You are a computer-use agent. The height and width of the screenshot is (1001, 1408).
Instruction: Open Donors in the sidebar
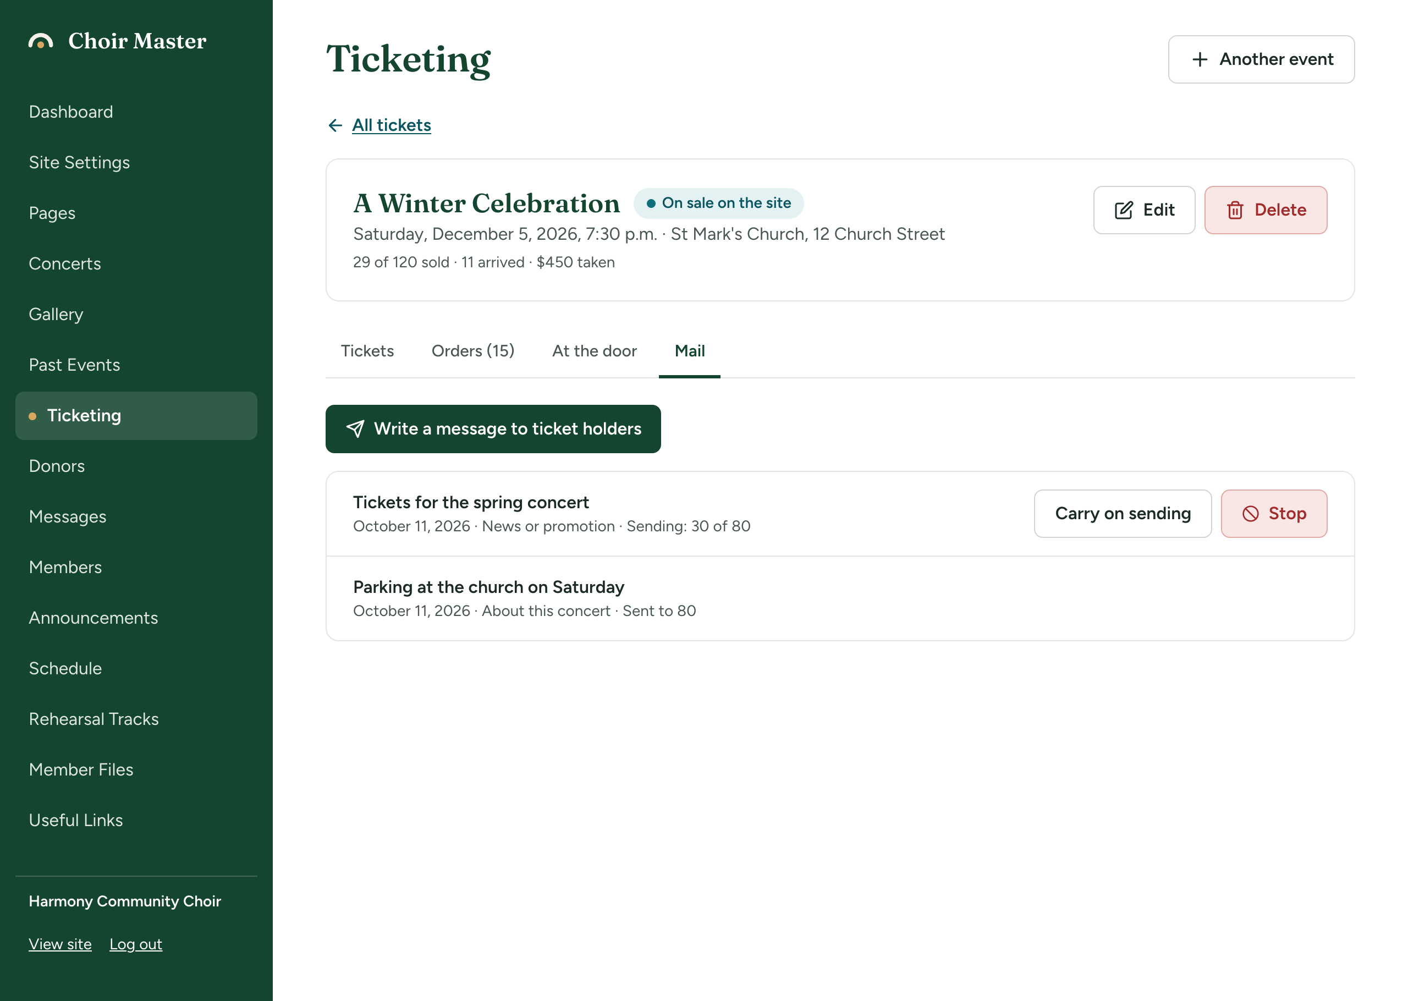(x=136, y=466)
